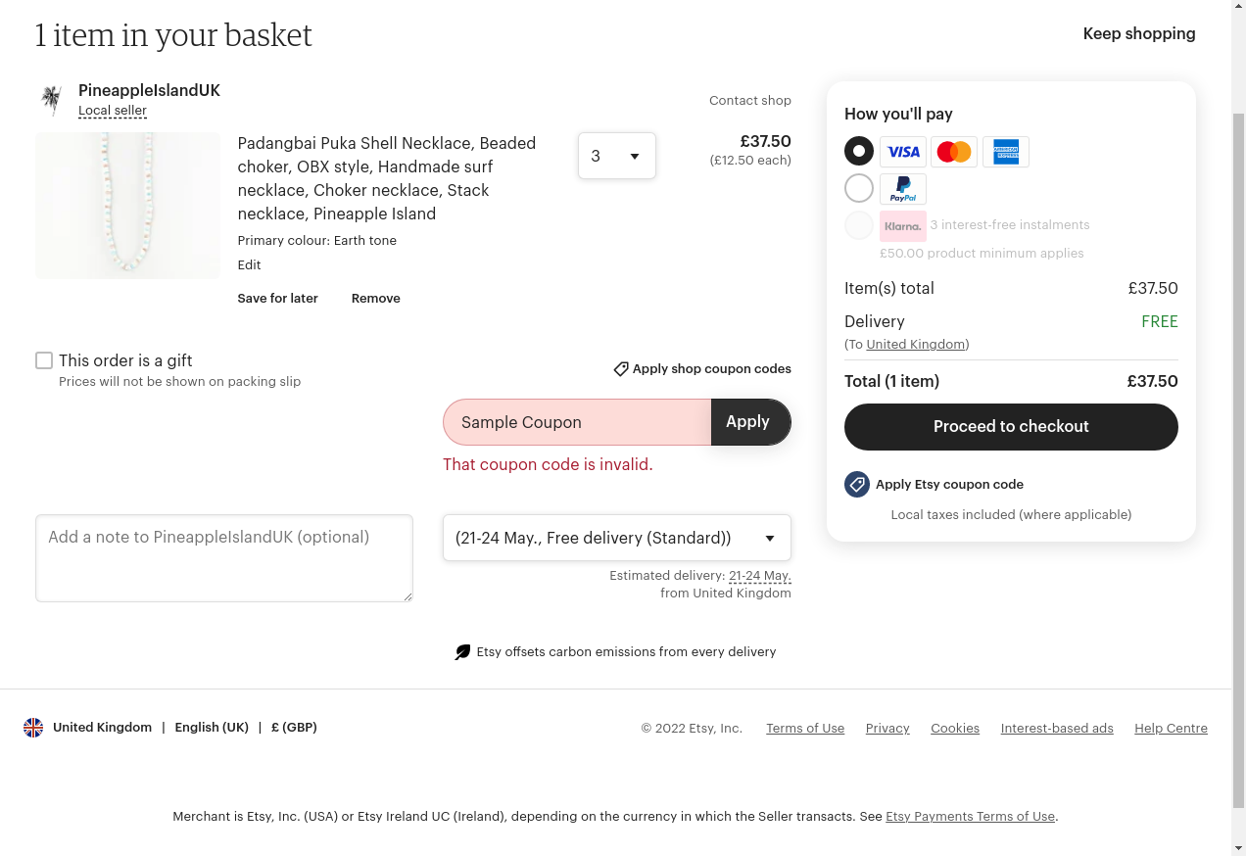
Task: Click the Klarna logo icon
Action: pos(903,226)
